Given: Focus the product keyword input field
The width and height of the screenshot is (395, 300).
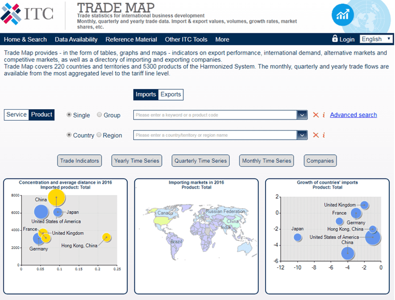Looking at the screenshot, I should 215,115.
